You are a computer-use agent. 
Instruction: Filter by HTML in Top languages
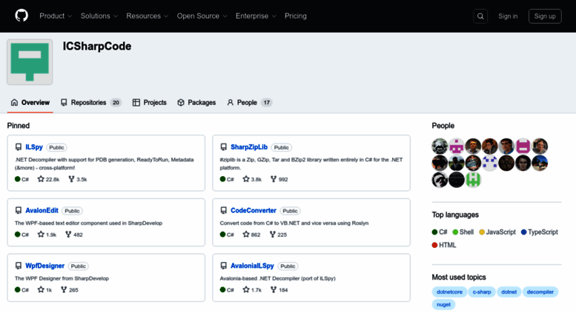point(444,245)
